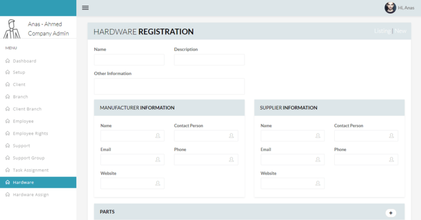
Task: Click the Hardware sidebar home icon
Action: click(x=8, y=182)
